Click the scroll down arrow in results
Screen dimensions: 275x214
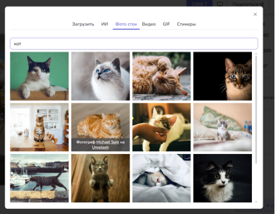tap(256, 202)
